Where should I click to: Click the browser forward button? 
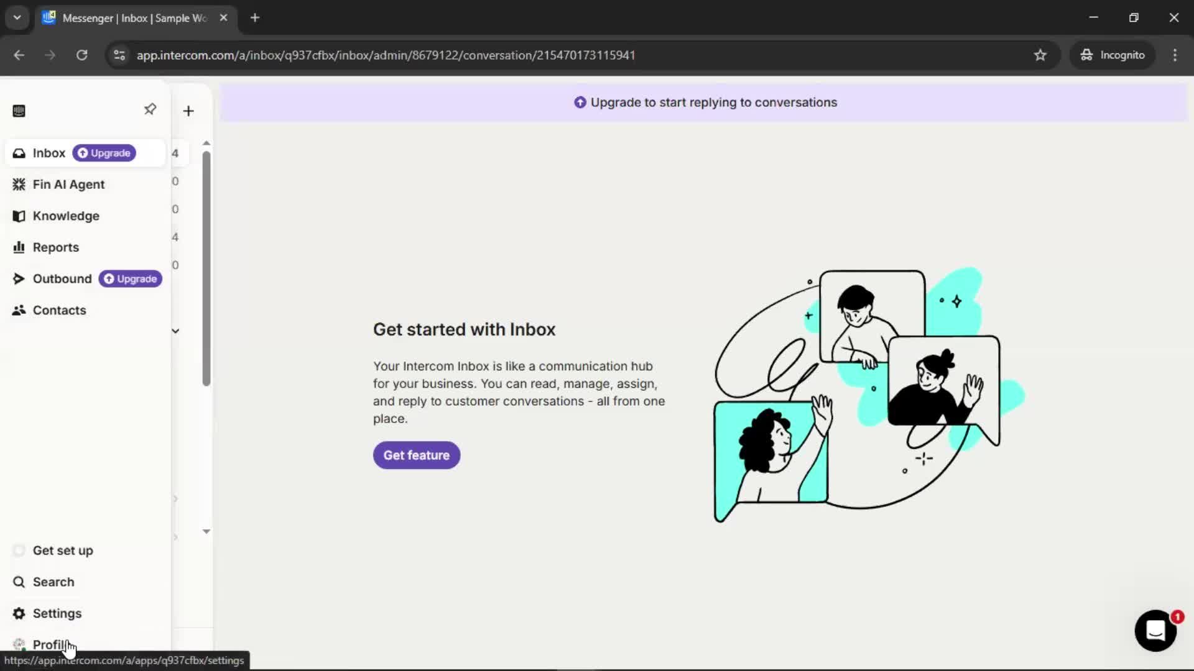pos(50,55)
